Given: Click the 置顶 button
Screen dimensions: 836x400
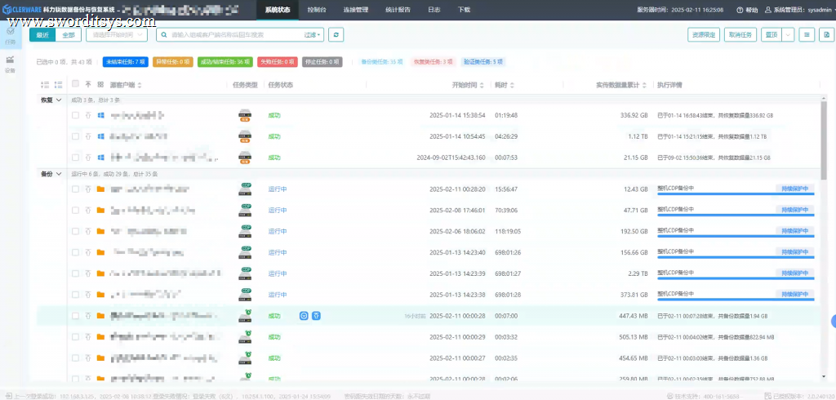Looking at the screenshot, I should [x=771, y=34].
